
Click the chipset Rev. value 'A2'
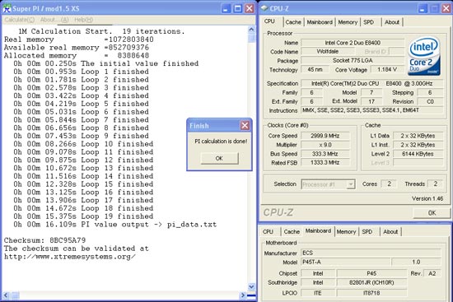(x=432, y=273)
